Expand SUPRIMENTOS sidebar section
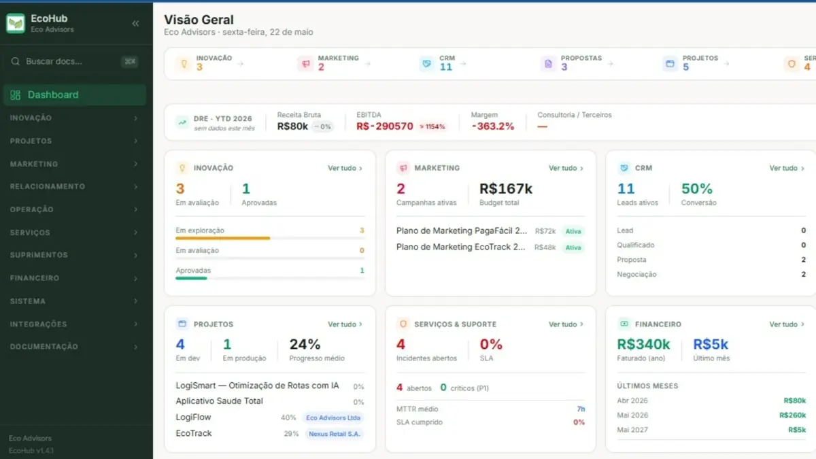The height and width of the screenshot is (459, 816). (73, 255)
